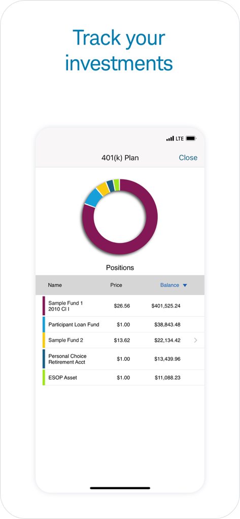This screenshot has height=519, width=240.
Task: Click the $401,525.24 balance value
Action: coord(166,306)
